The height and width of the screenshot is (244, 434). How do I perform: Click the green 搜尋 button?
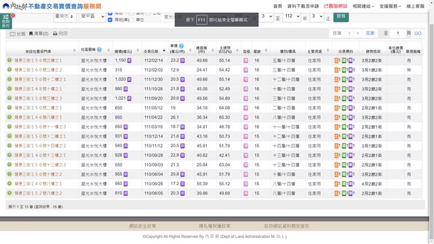coord(340,16)
